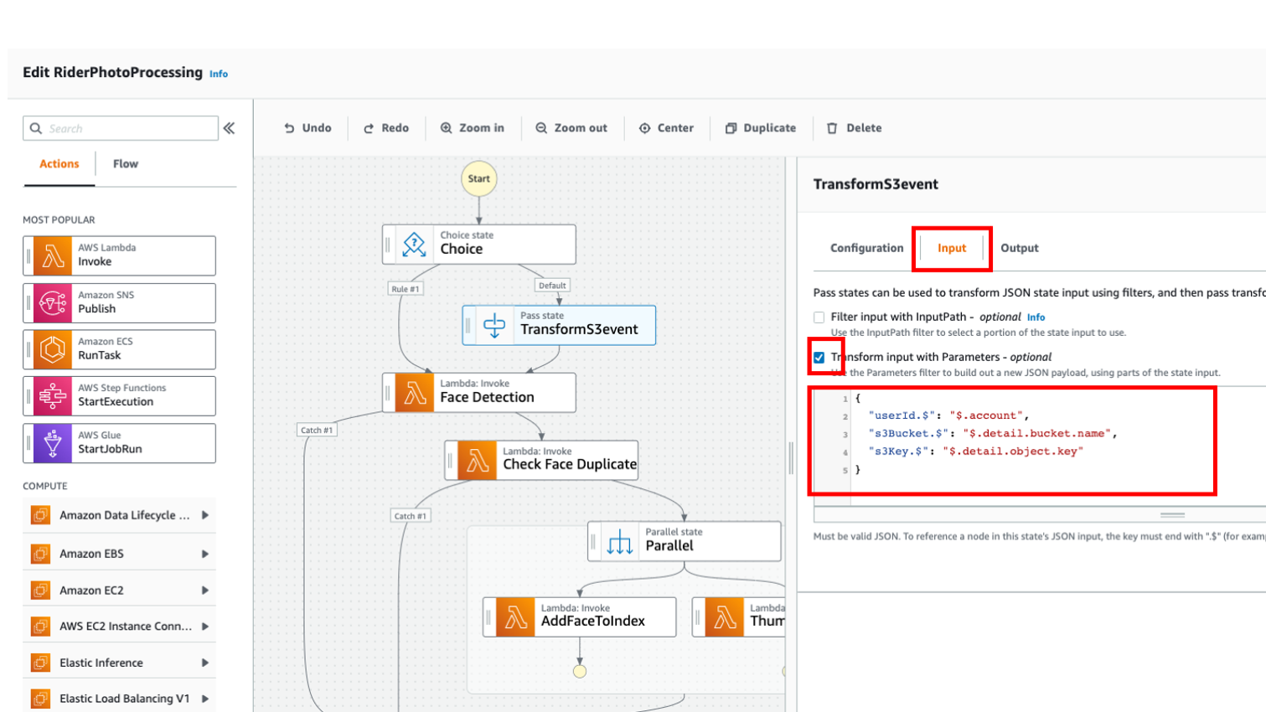Zoom in on the workflow canvas
Screen dimensions: 1266x712
tap(473, 128)
